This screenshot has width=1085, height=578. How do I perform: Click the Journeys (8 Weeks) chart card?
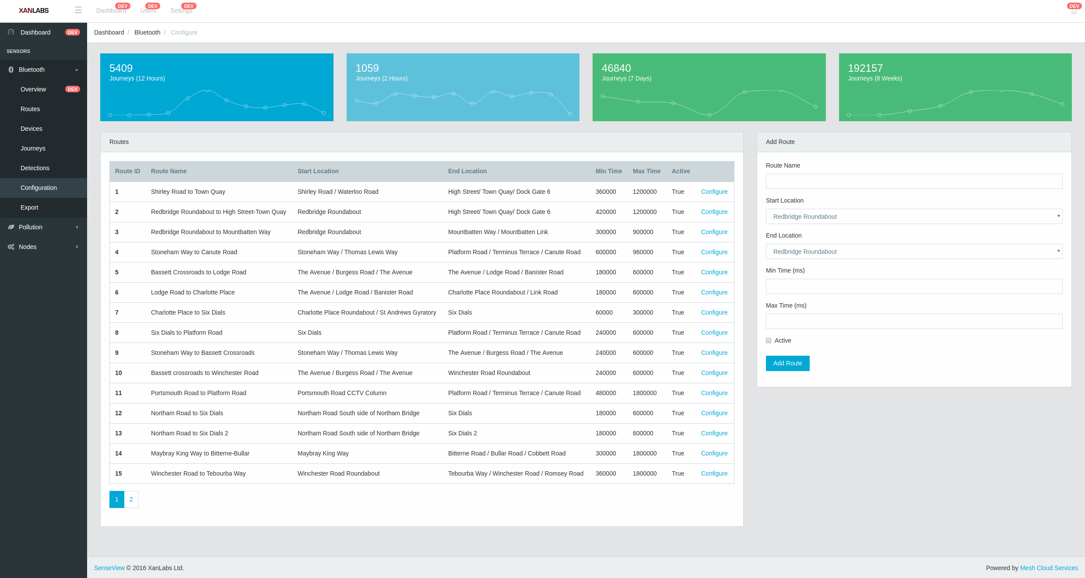click(955, 88)
